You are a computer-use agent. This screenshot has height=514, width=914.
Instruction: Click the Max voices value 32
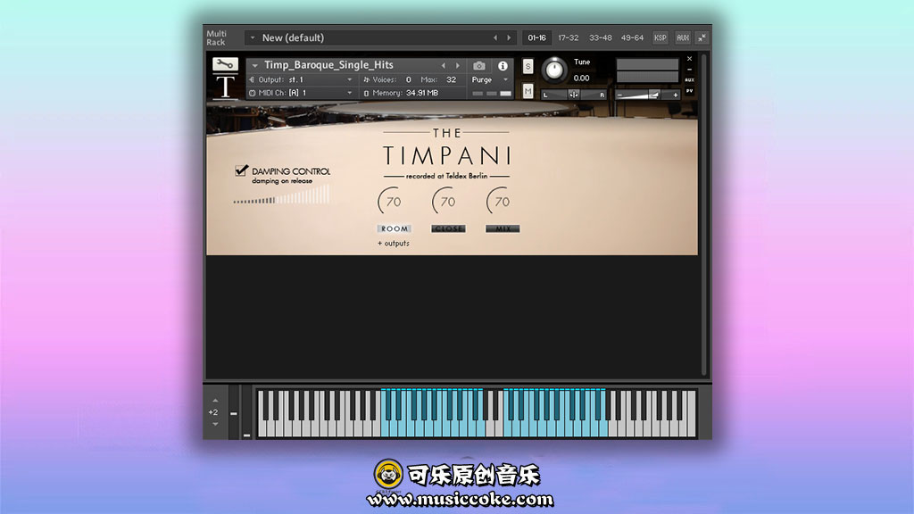point(451,79)
